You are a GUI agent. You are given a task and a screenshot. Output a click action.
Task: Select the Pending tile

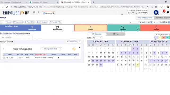91,28
